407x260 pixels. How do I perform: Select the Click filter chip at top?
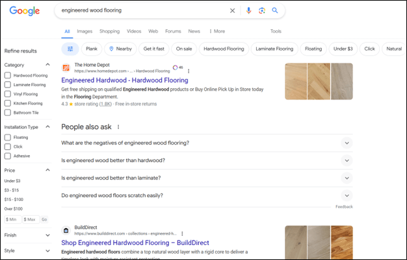click(x=369, y=49)
